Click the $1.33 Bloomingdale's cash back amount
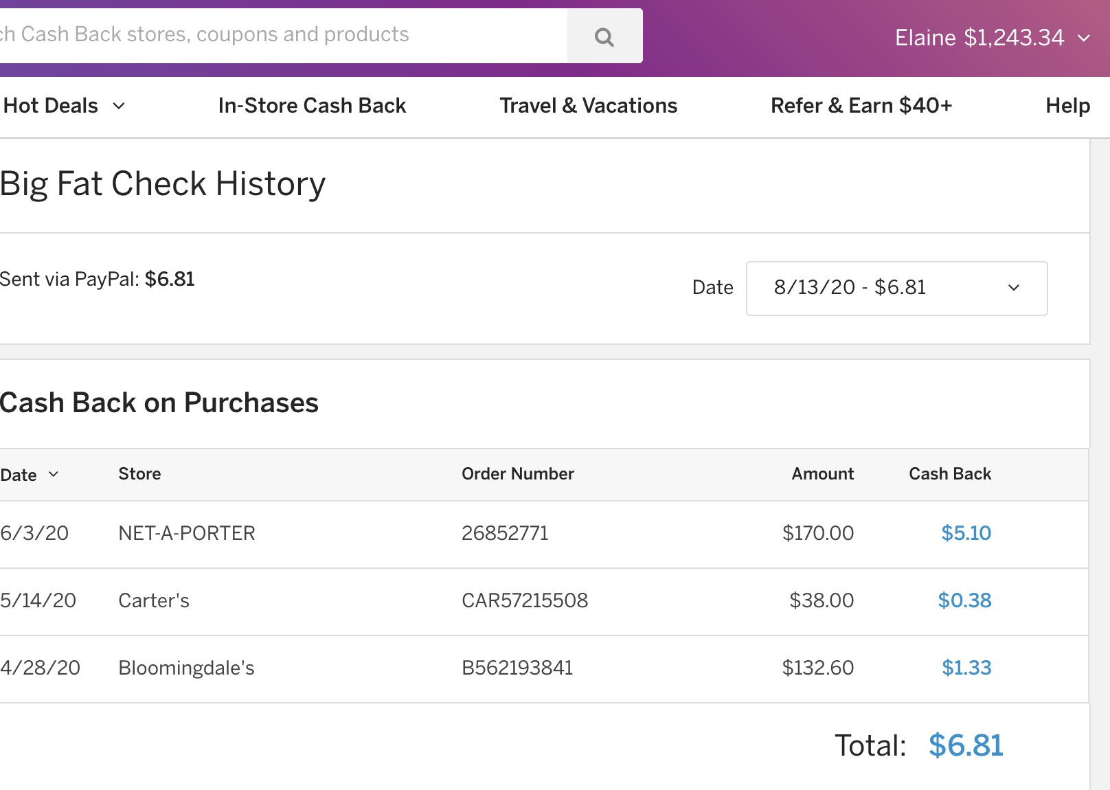 [966, 668]
